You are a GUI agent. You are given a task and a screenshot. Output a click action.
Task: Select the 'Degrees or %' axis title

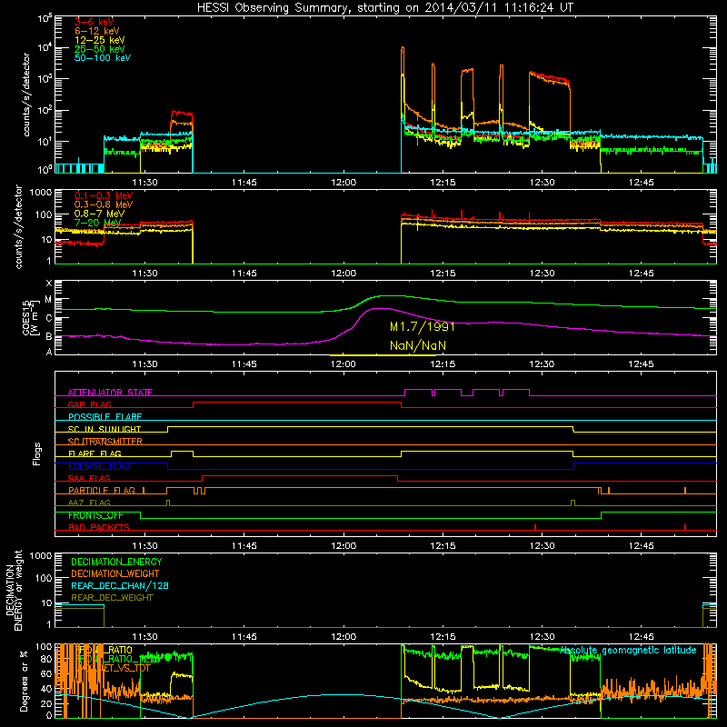(24, 681)
